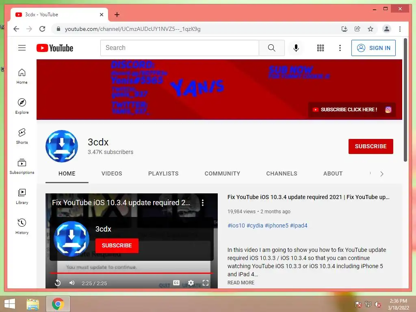
Task: Click the search magnifier button
Action: click(271, 48)
